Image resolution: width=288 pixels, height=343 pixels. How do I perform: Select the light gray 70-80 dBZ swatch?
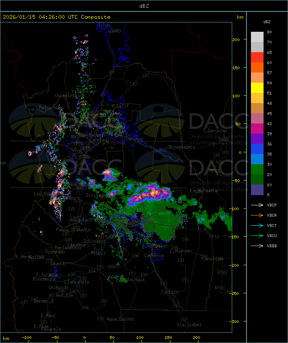point(257,37)
